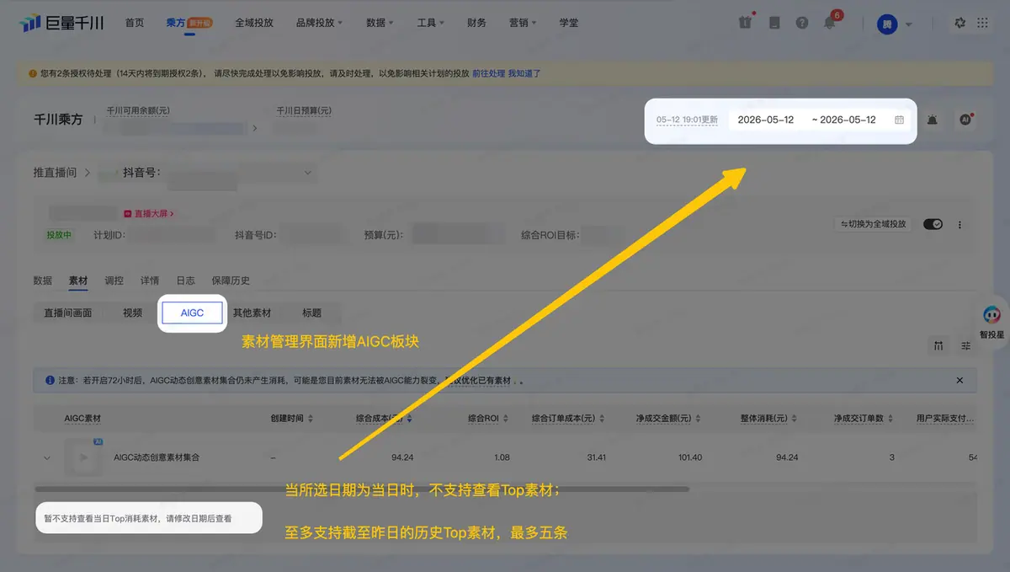This screenshot has height=572, width=1010.
Task: Open 全域投放 in the top navigation
Action: click(x=254, y=23)
